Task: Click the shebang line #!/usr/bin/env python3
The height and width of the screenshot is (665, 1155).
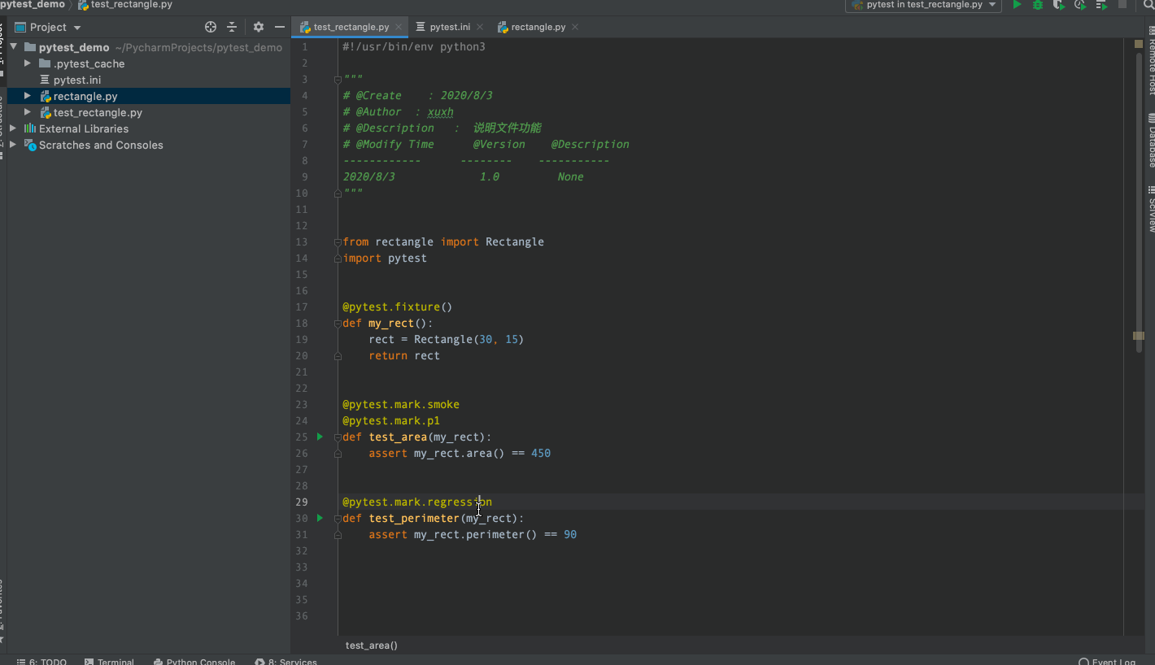Action: point(414,46)
